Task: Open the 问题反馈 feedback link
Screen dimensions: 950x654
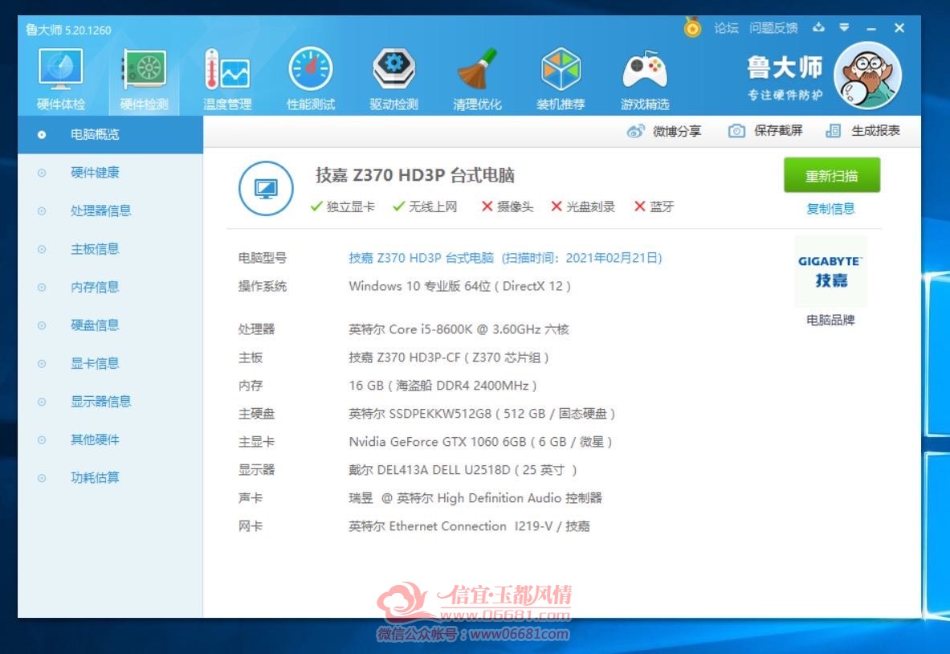Action: coord(773,28)
